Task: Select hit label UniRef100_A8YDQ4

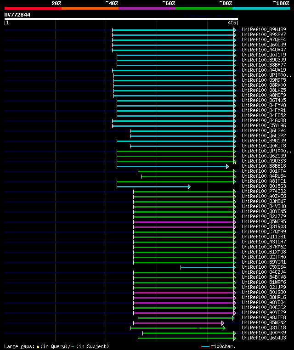Action: pyautogui.click(x=264, y=302)
